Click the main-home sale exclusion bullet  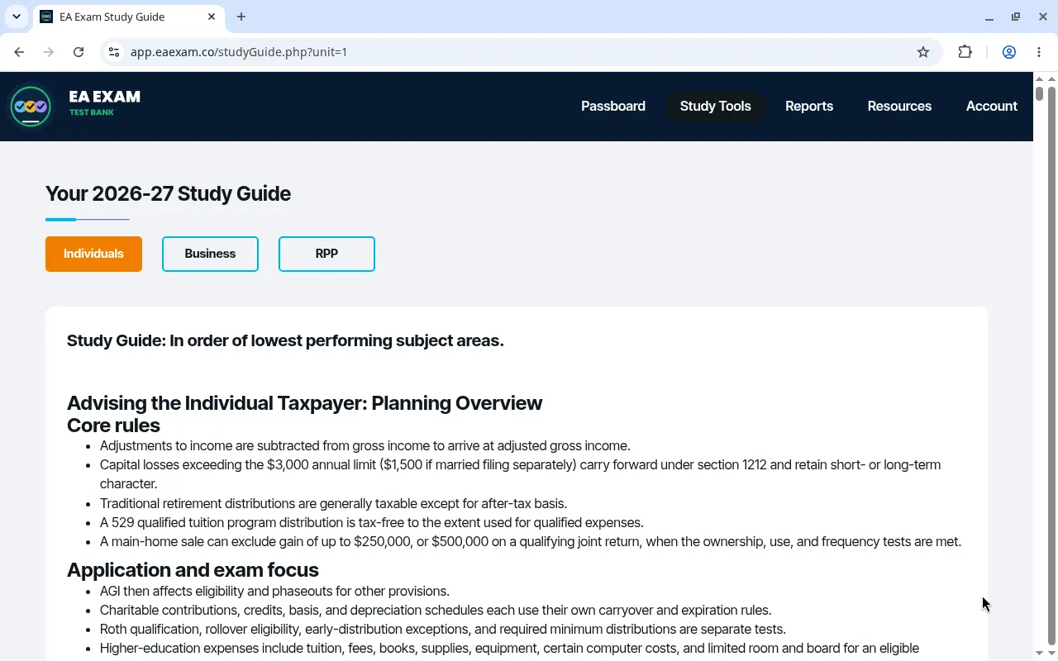click(x=531, y=542)
